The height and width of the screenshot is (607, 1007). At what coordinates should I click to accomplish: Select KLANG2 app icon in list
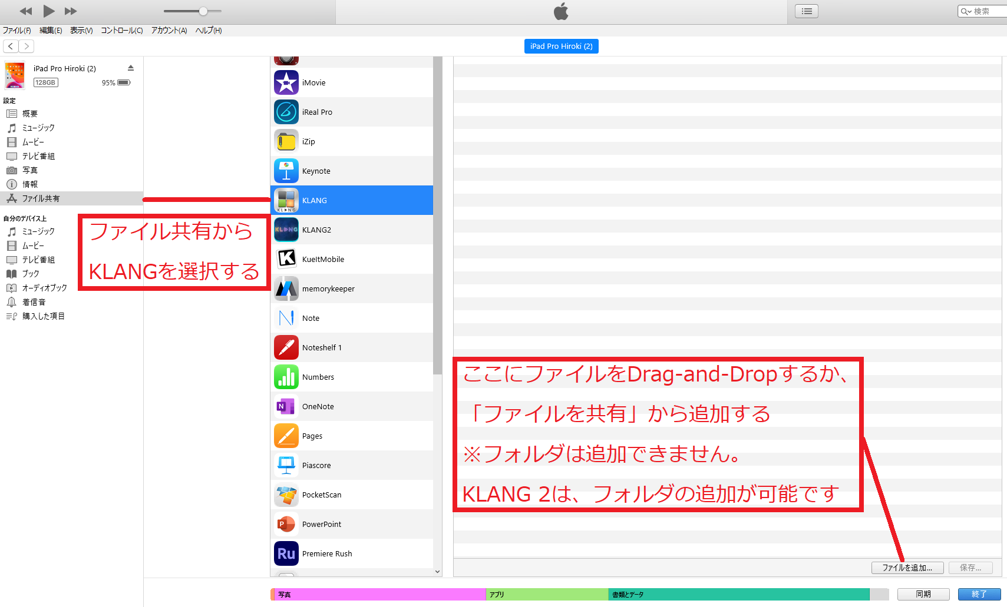(286, 230)
